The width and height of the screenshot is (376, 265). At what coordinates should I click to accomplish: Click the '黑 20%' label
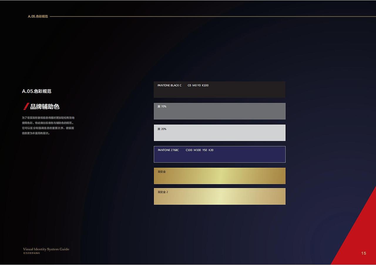[162, 129]
